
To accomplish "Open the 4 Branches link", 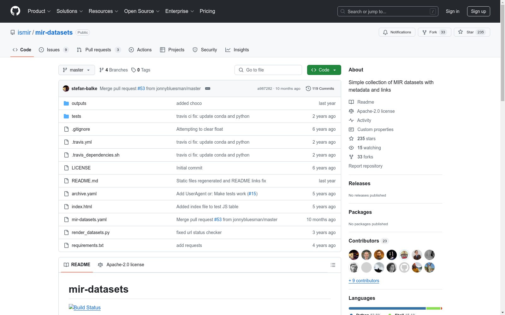I will pyautogui.click(x=114, y=70).
